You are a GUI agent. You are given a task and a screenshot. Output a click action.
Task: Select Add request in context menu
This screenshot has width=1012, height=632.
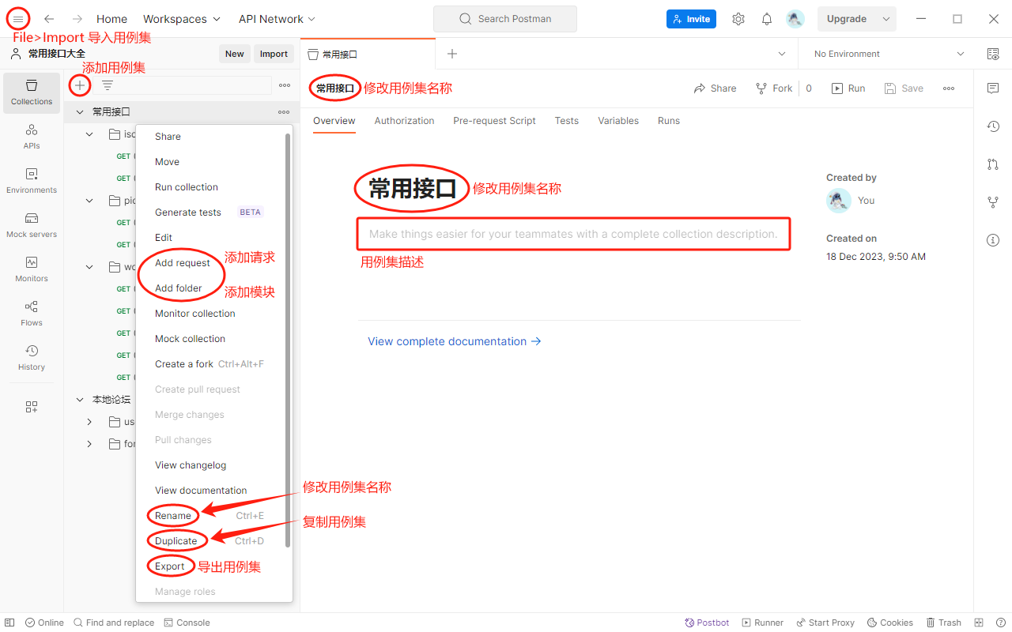[210, 263]
